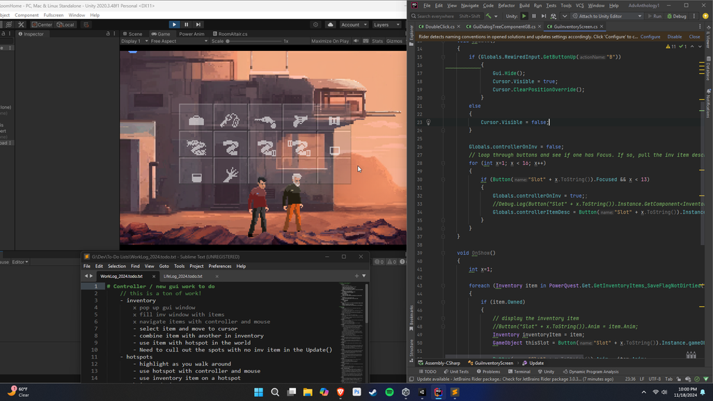Open the Unity Layers dropdown
This screenshot has height=401, width=713.
(x=386, y=24)
